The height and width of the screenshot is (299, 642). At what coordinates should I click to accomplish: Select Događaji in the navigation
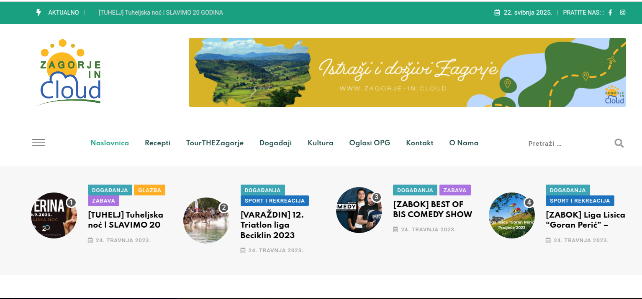click(275, 143)
